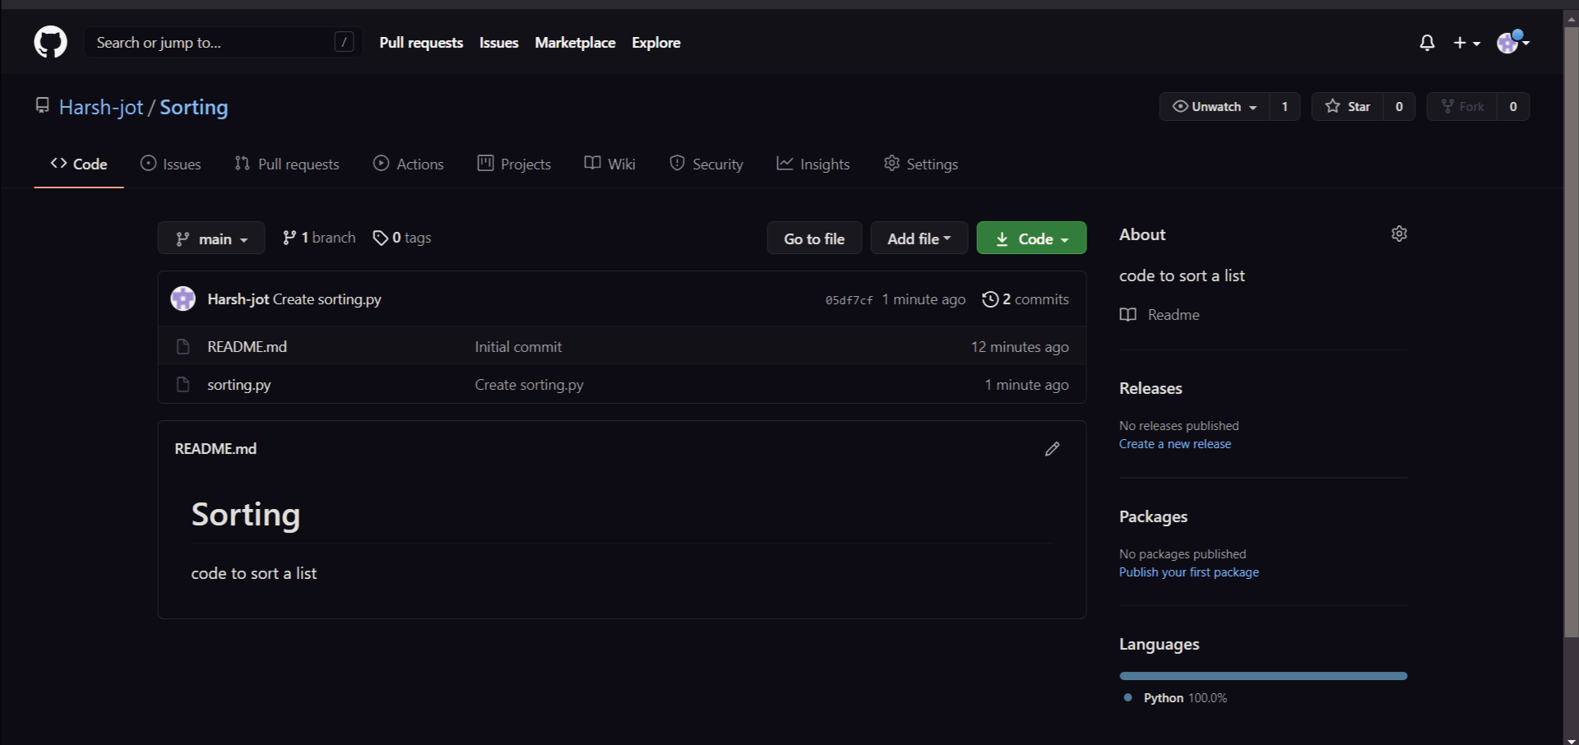Open the sorting.py file
Viewport: 1579px width, 745px height.
point(238,385)
